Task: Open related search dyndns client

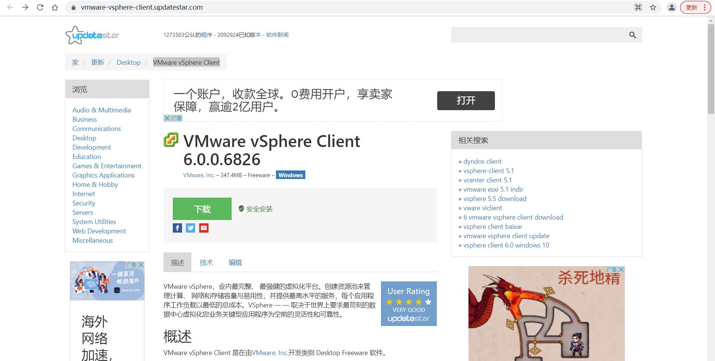Action: point(482,162)
